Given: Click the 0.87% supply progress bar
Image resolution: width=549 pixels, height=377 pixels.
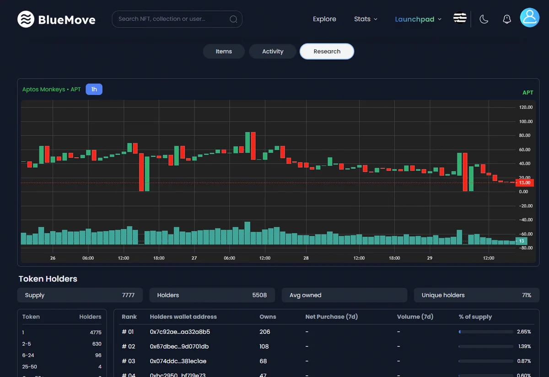Looking at the screenshot, I should pos(486,361).
